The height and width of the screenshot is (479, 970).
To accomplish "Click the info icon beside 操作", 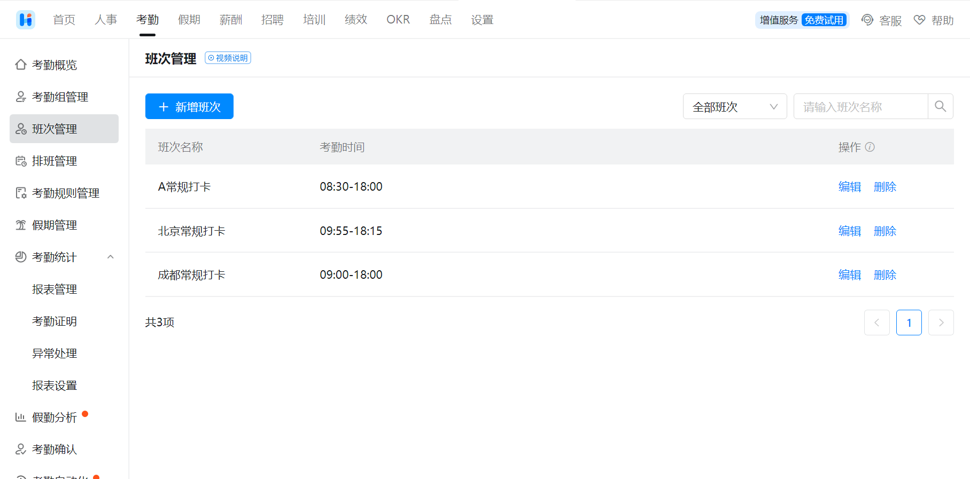I will 870,147.
